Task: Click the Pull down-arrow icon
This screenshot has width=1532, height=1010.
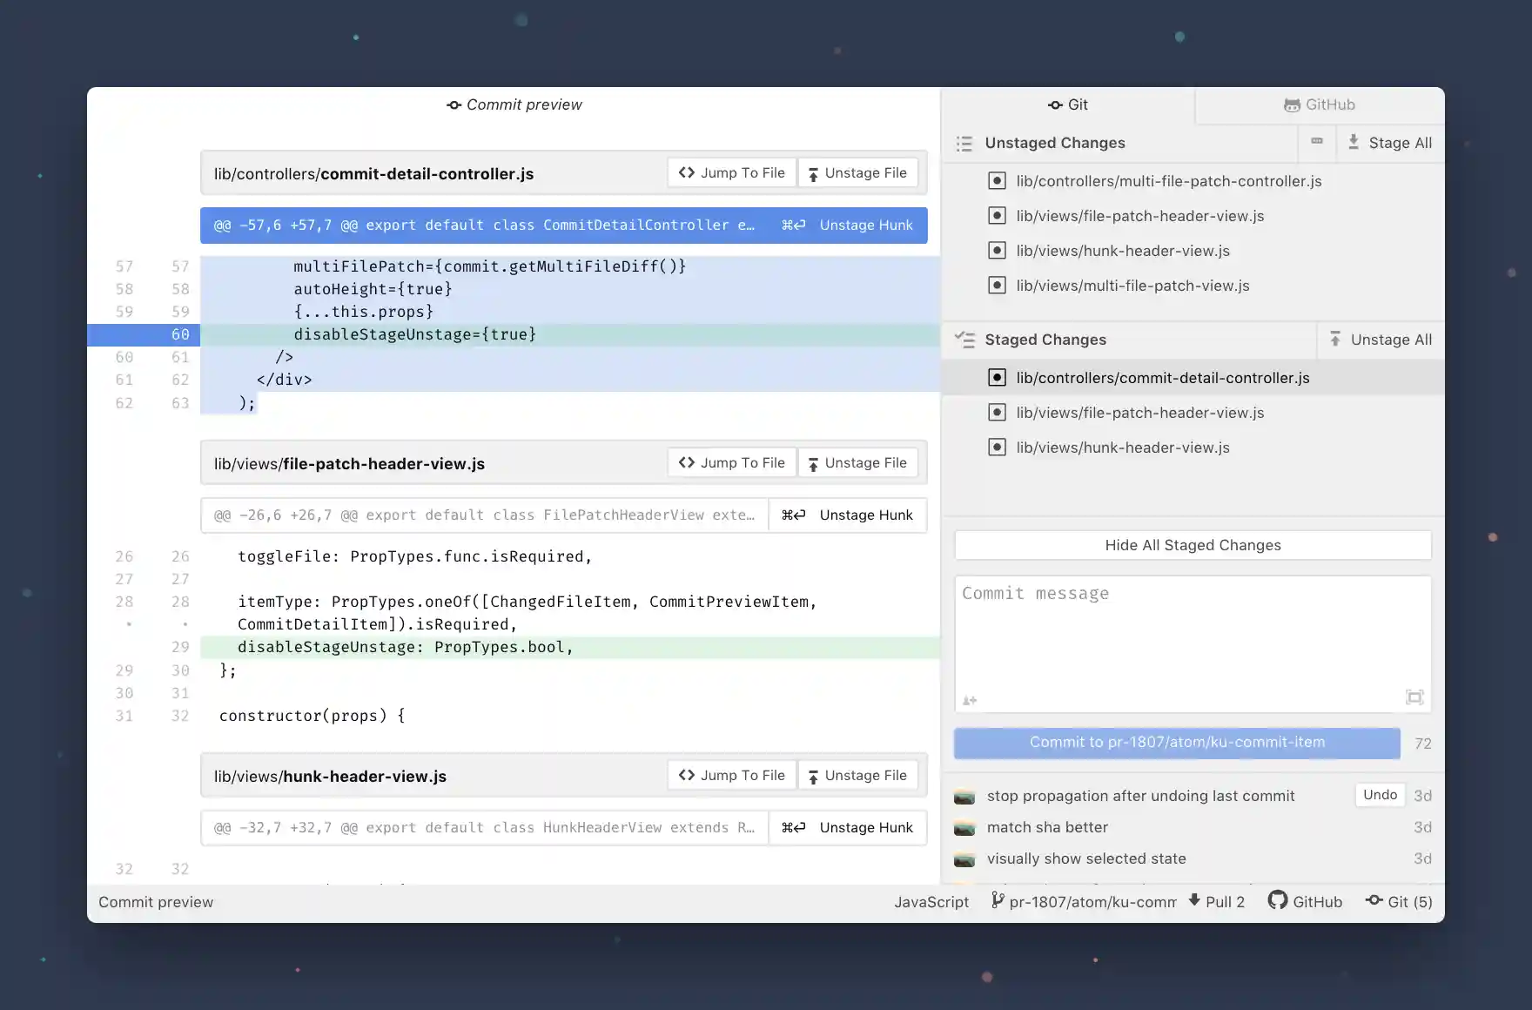Action: (1194, 900)
